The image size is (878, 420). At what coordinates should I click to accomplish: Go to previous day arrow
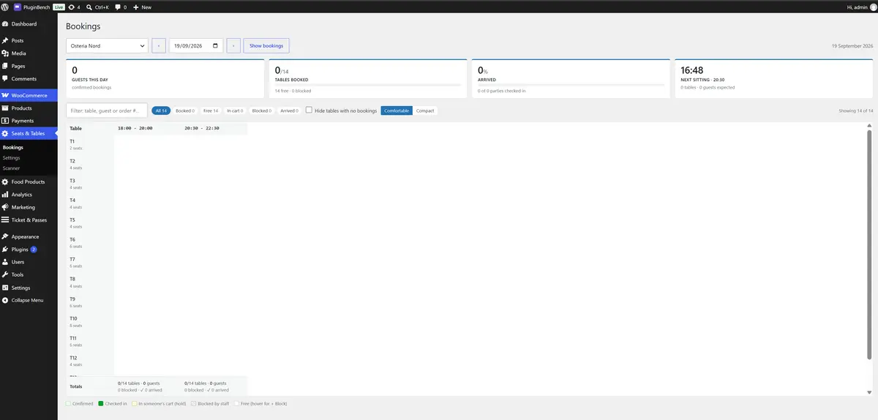(x=159, y=45)
